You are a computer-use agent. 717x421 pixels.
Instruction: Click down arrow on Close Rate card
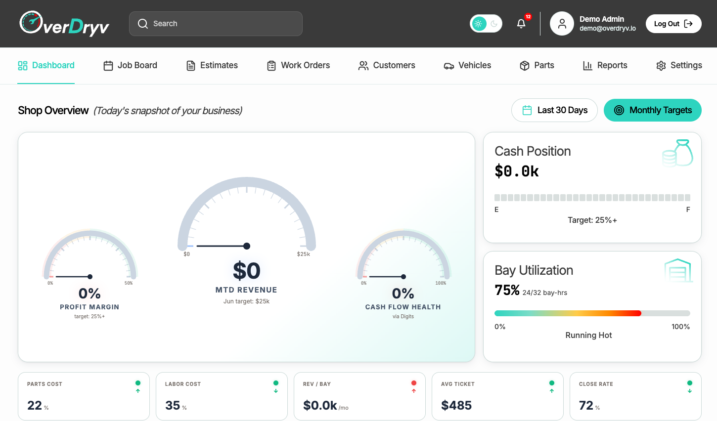(690, 391)
